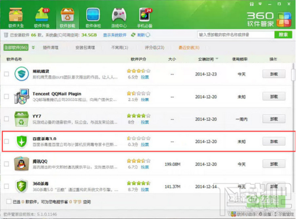The height and width of the screenshot is (219, 296).
Task: Open the skin change icon in title bar
Action: click(252, 4)
